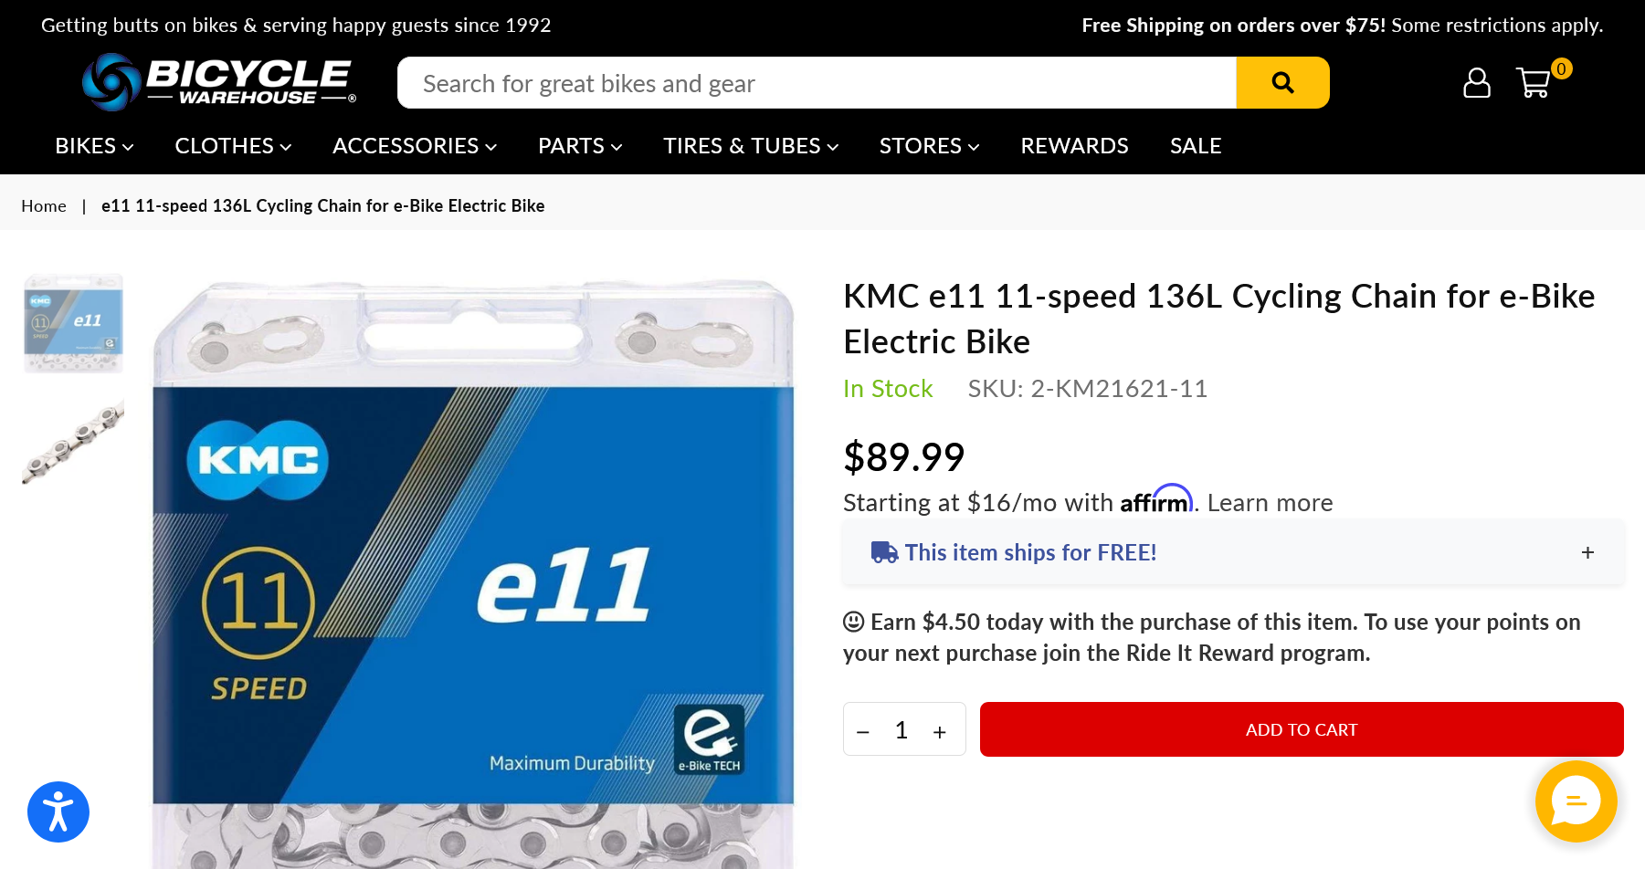Increase quantity with the plus button

(x=939, y=731)
